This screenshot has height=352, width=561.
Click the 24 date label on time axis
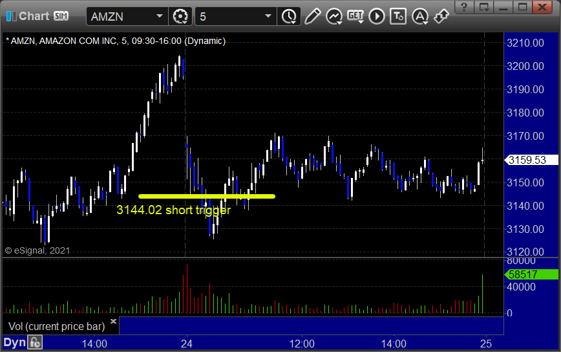pos(186,344)
